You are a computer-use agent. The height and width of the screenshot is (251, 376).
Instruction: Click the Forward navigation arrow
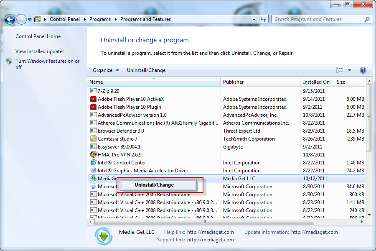[x=21, y=20]
